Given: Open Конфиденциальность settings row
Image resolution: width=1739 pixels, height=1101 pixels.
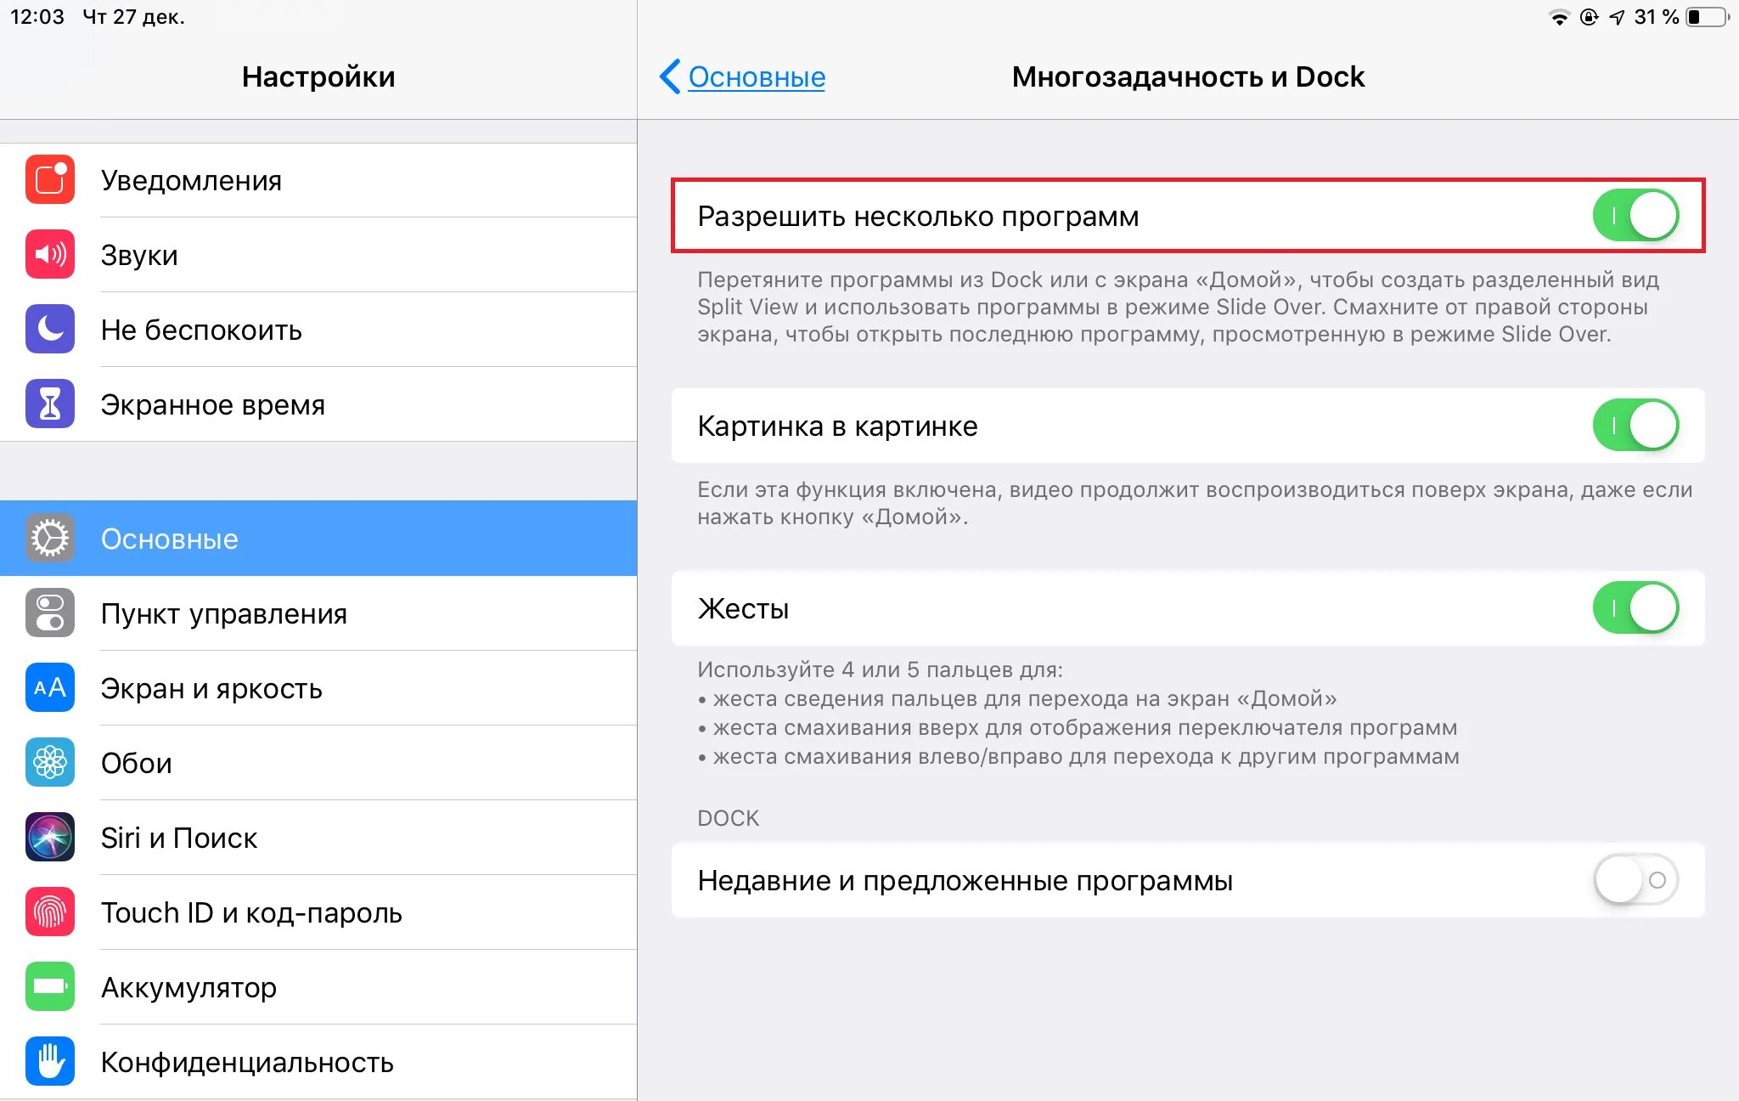Looking at the screenshot, I should click(318, 1062).
